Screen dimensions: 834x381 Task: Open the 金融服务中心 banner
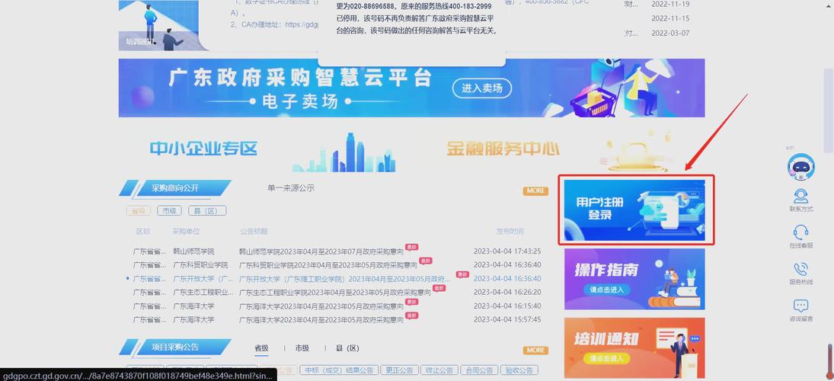click(x=503, y=149)
